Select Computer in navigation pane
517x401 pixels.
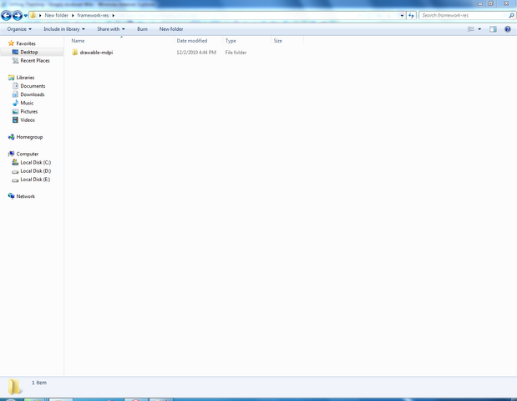pos(28,154)
